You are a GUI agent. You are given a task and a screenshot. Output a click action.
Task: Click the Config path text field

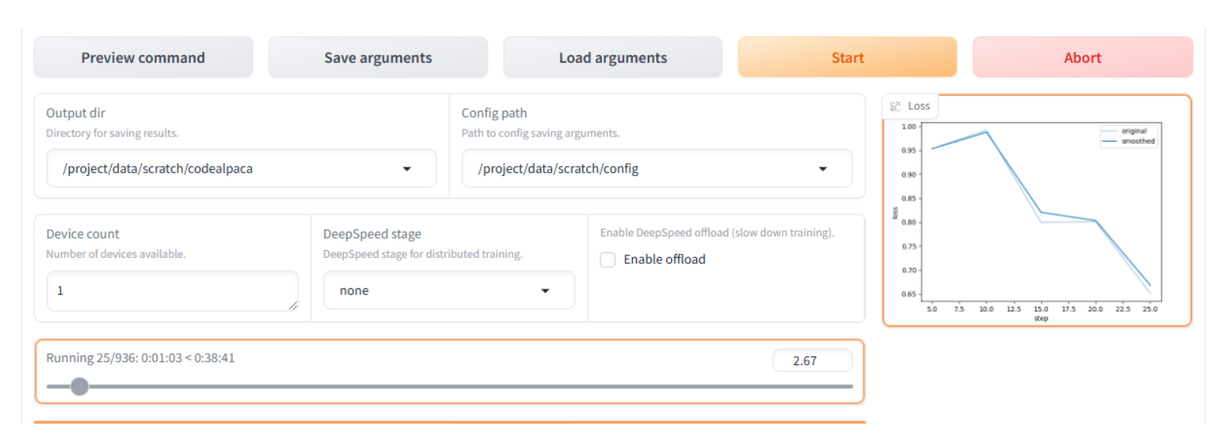click(636, 169)
